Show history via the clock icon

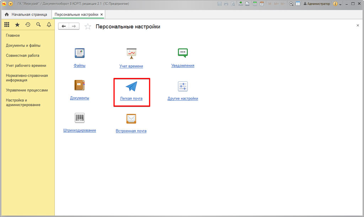click(28, 25)
